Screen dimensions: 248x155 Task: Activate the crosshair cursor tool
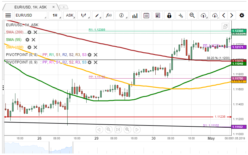point(181,15)
